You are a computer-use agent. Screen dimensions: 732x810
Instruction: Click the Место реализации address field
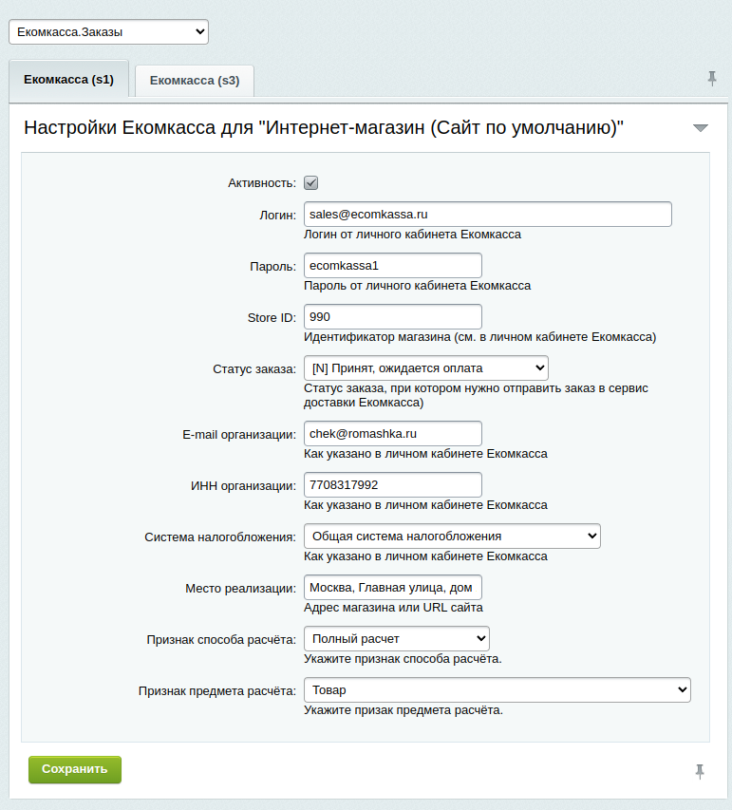(393, 588)
